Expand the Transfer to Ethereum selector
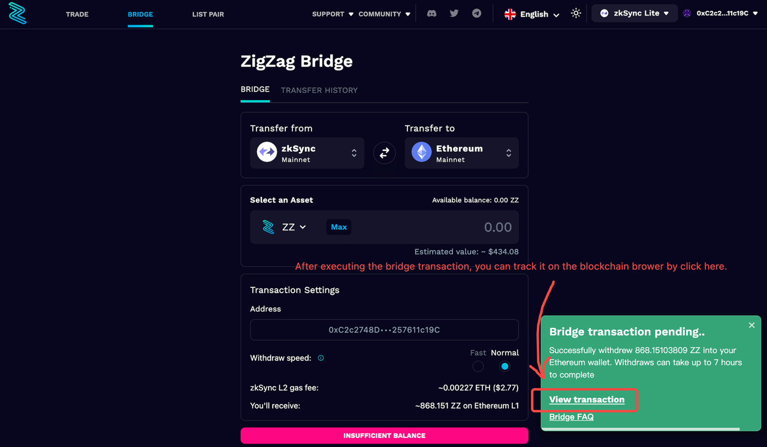The image size is (767, 447). 461,153
